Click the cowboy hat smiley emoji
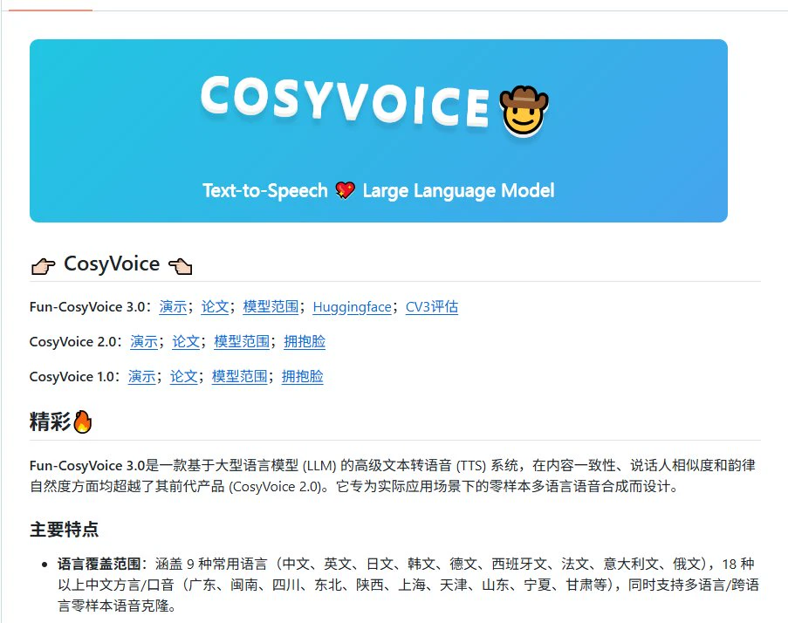Image resolution: width=788 pixels, height=623 pixels. (x=524, y=111)
